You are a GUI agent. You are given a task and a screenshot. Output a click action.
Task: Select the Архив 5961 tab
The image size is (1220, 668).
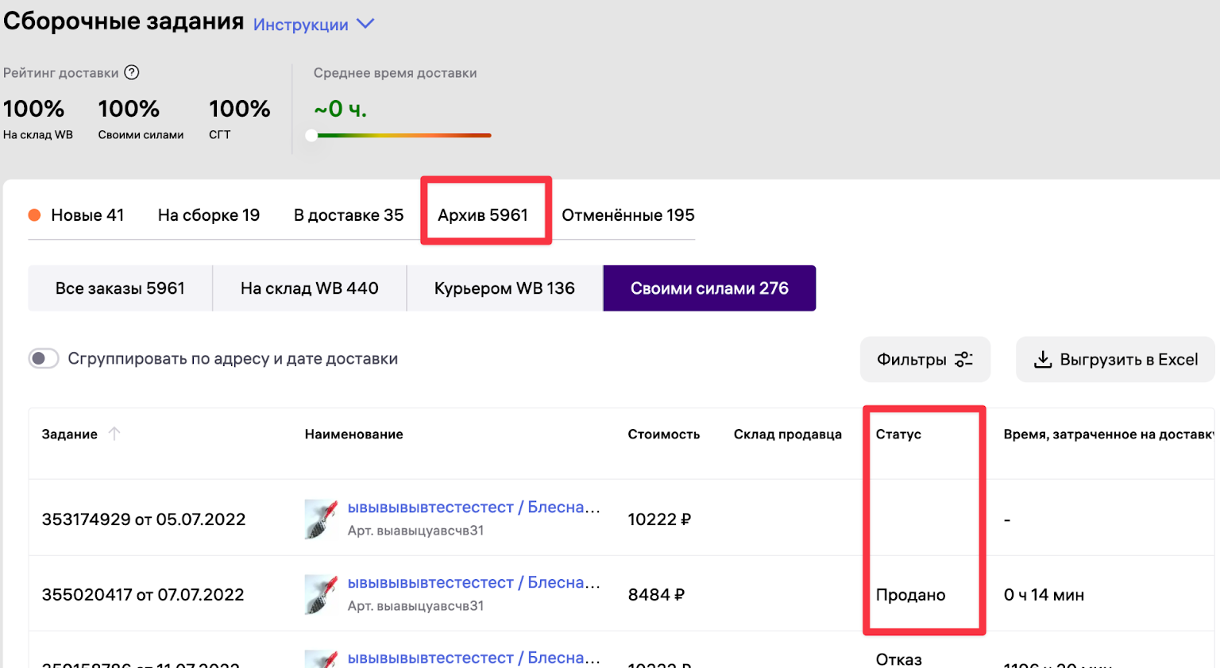[483, 215]
